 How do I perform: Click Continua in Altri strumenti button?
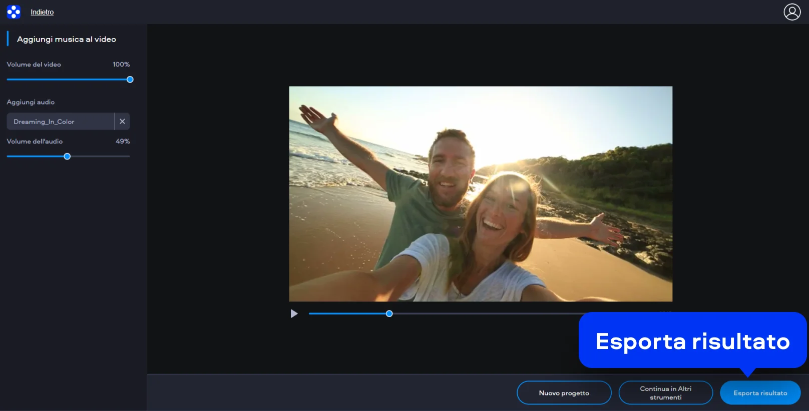[x=665, y=393]
